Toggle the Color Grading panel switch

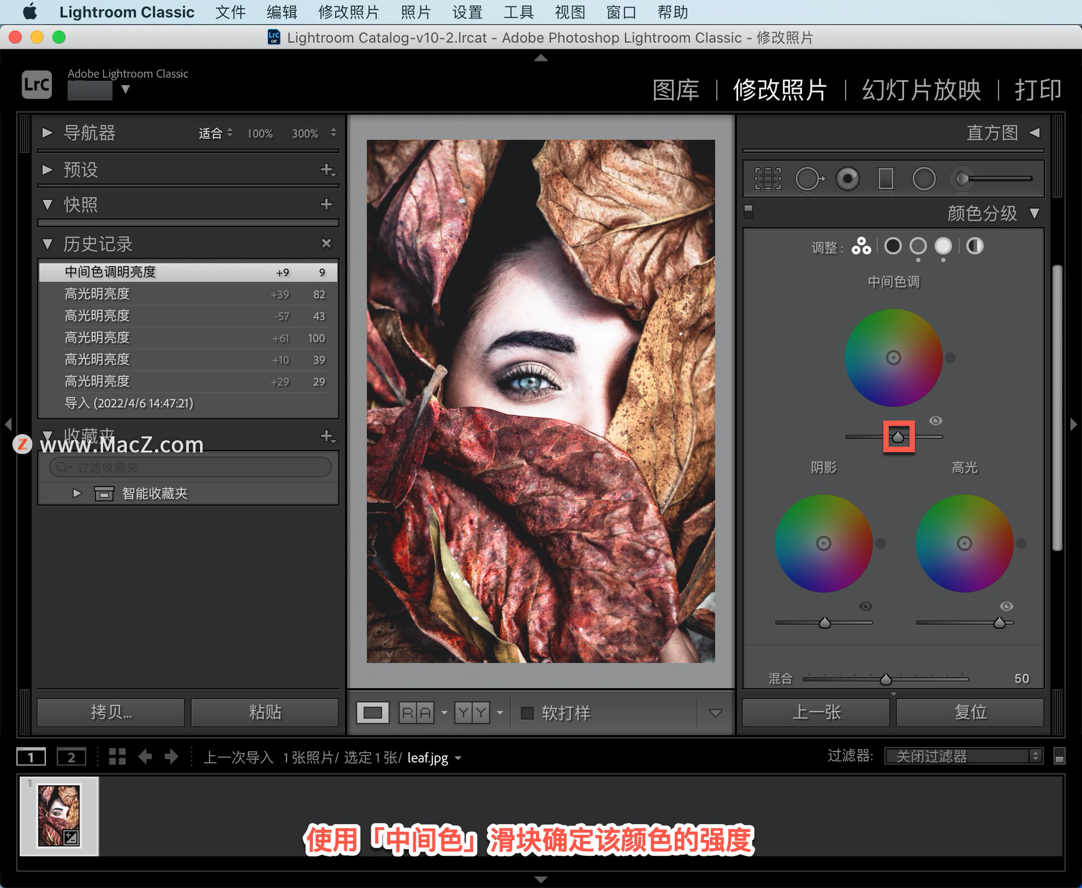click(x=748, y=212)
